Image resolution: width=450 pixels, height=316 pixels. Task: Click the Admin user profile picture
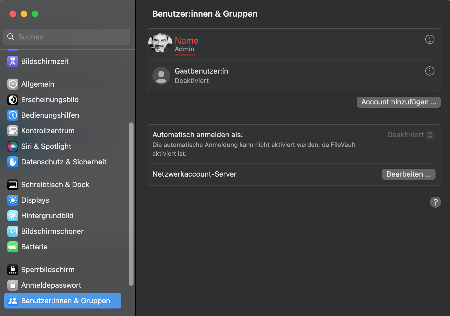coord(160,43)
